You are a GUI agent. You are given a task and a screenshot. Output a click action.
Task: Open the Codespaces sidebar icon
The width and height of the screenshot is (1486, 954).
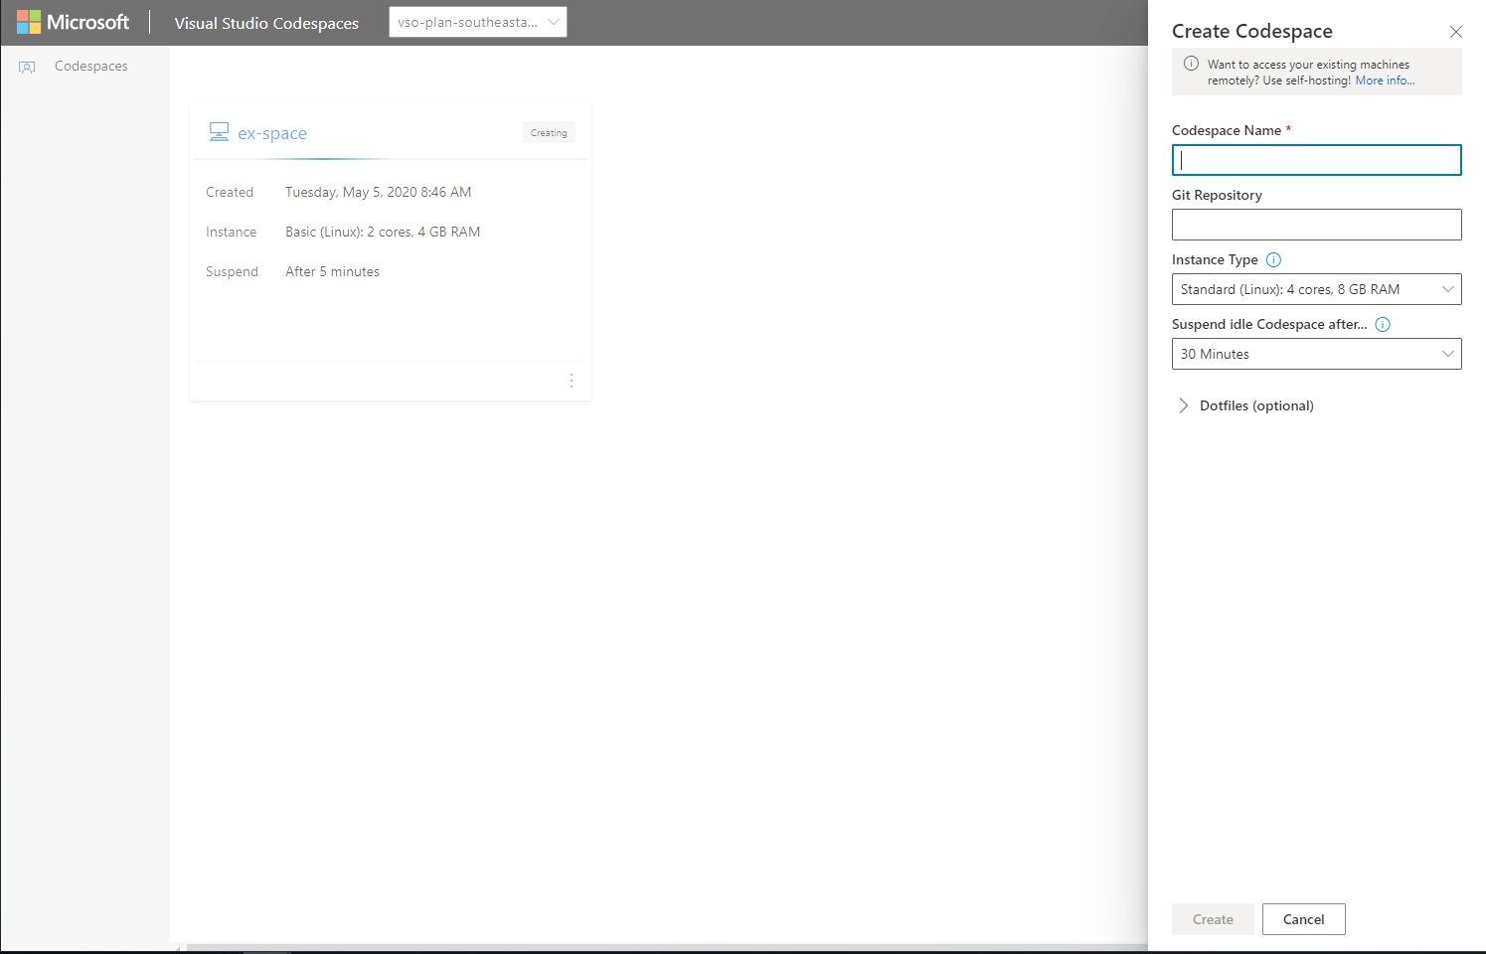[27, 67]
